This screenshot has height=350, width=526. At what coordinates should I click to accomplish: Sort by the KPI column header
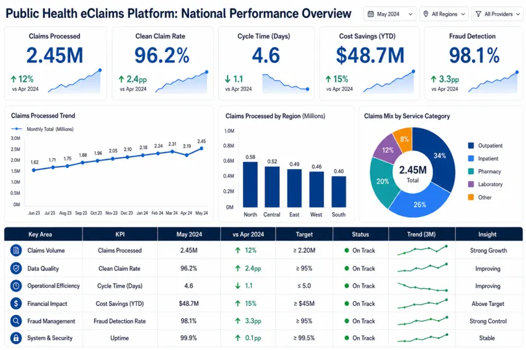pos(120,234)
